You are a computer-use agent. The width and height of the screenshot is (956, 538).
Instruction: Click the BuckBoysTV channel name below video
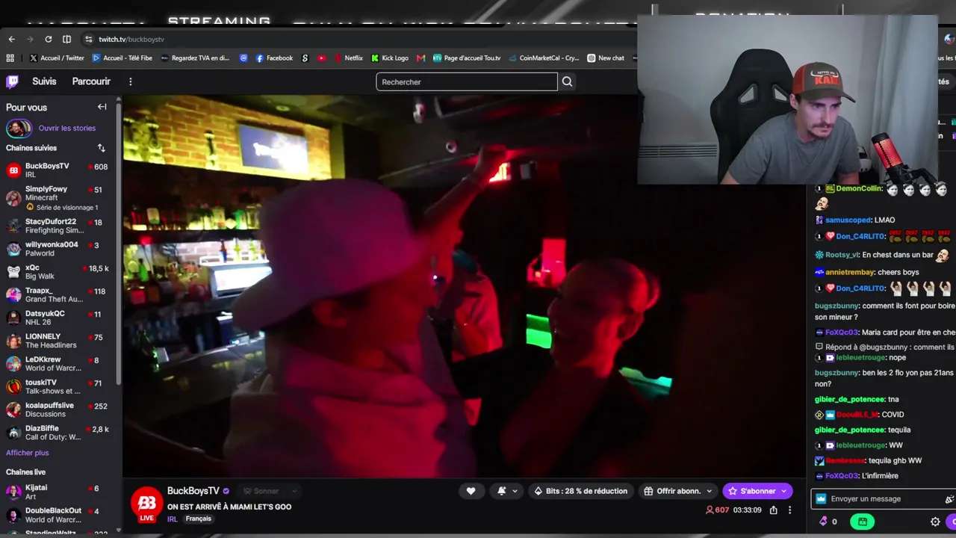[193, 491]
